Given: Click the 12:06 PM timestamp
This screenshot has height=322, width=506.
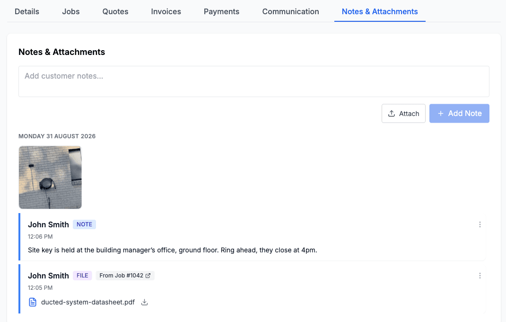Looking at the screenshot, I should coord(40,237).
